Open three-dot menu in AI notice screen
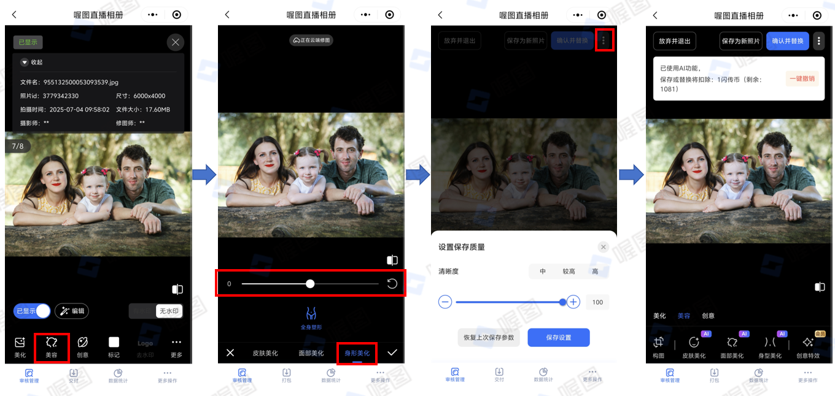Screen dimensions: 835x396 click(x=818, y=41)
